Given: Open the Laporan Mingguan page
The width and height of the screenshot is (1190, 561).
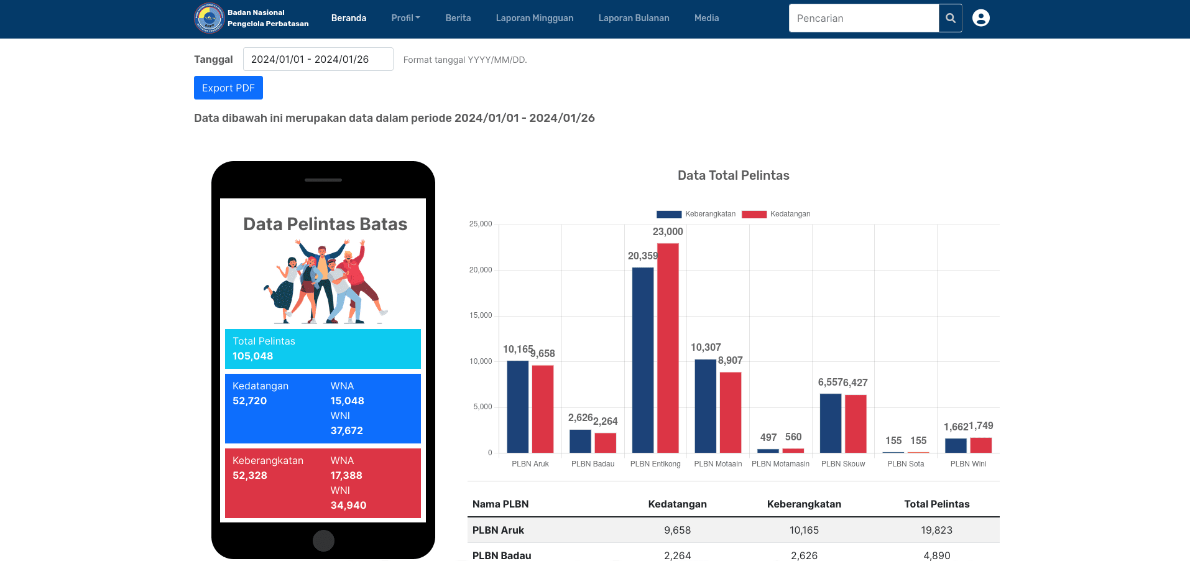Looking at the screenshot, I should click(x=535, y=18).
